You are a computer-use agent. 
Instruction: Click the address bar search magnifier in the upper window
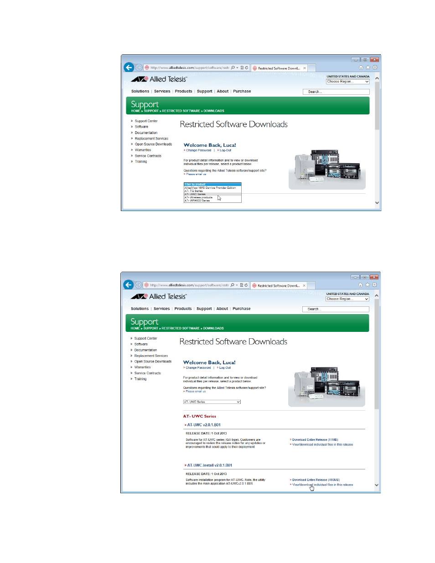pos(233,67)
